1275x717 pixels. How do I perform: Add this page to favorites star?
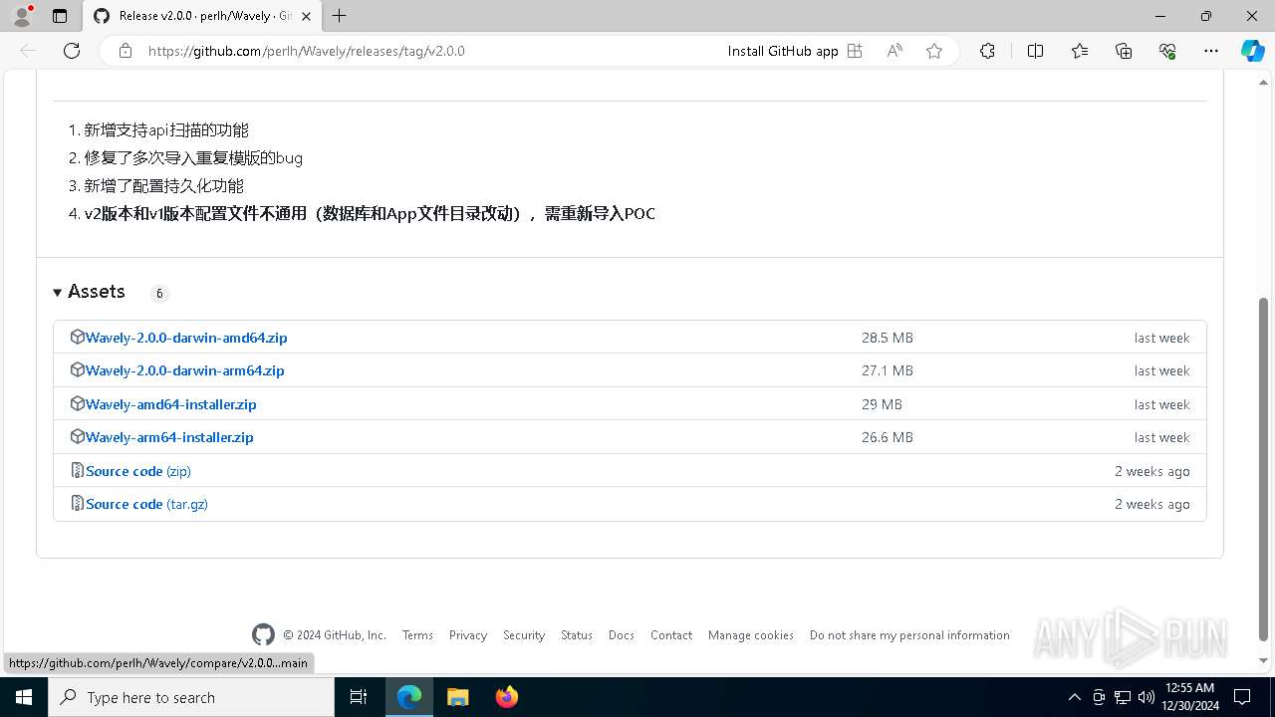pos(934,51)
